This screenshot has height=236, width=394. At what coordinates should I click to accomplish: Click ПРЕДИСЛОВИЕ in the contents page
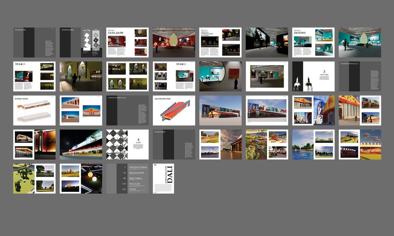point(138,167)
